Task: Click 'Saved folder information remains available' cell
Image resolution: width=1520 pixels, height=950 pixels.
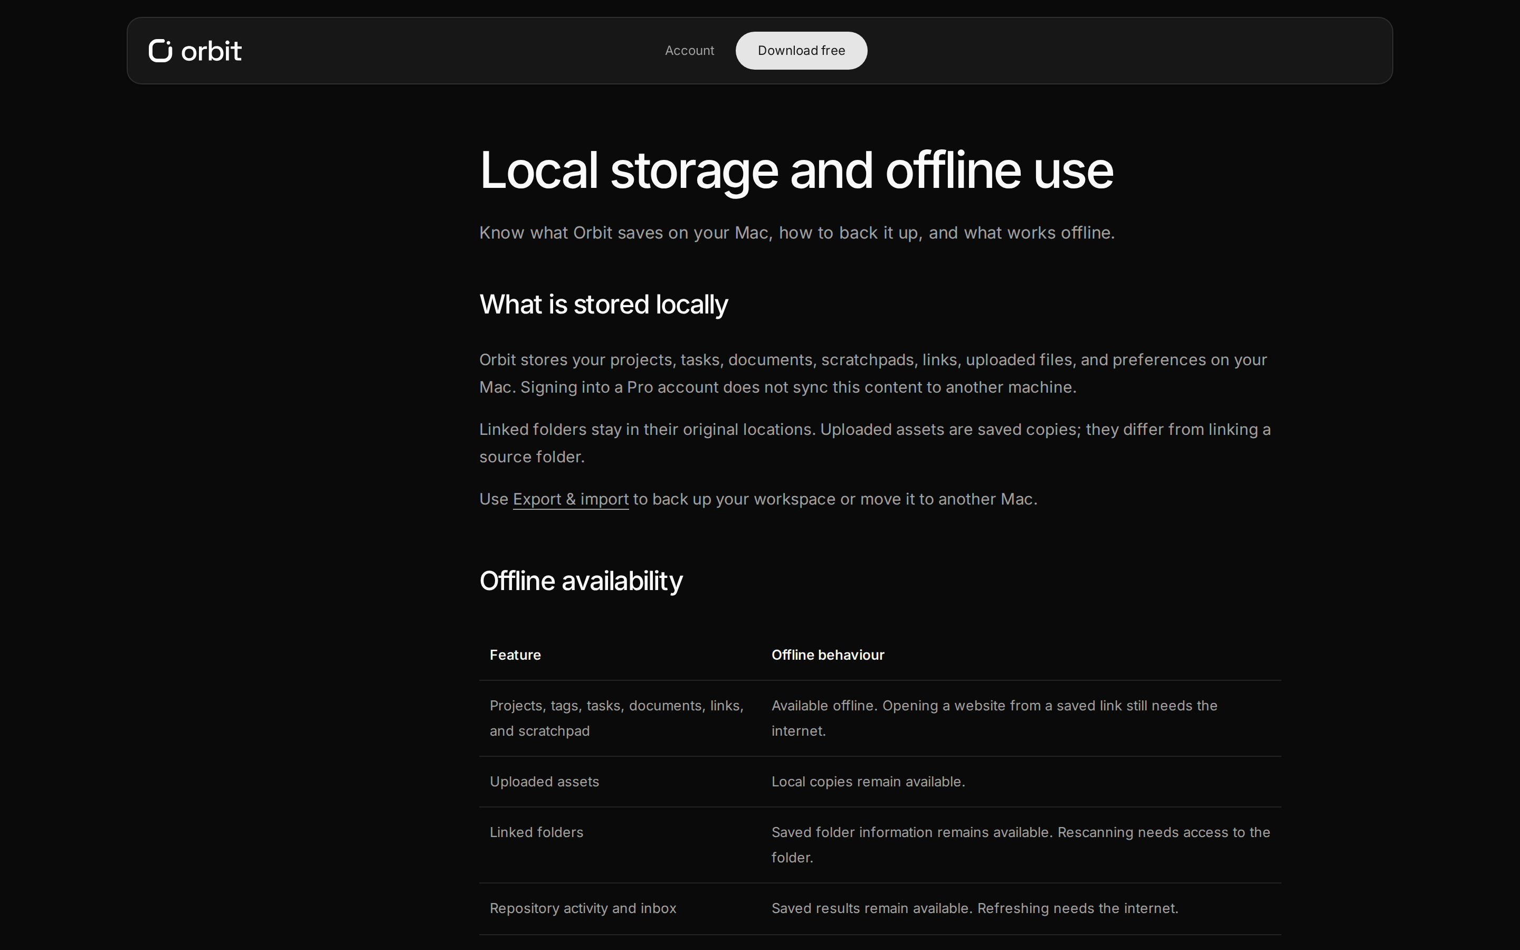Action: coord(1020,844)
